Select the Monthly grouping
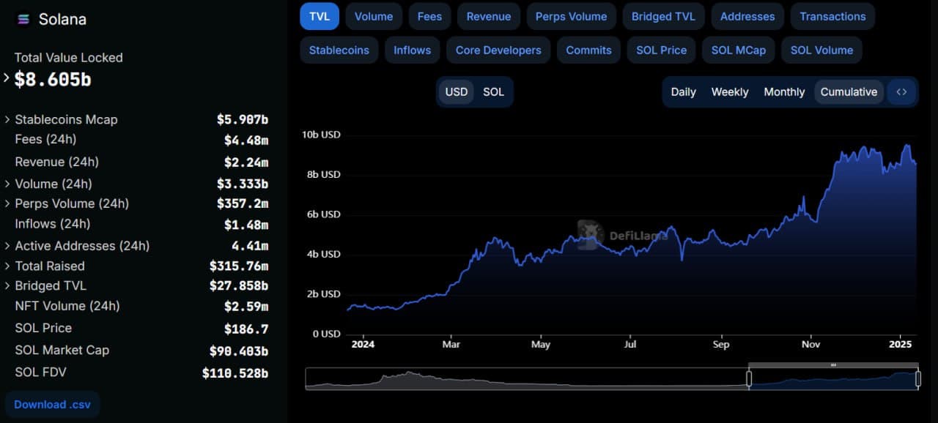Image resolution: width=938 pixels, height=423 pixels. (784, 92)
